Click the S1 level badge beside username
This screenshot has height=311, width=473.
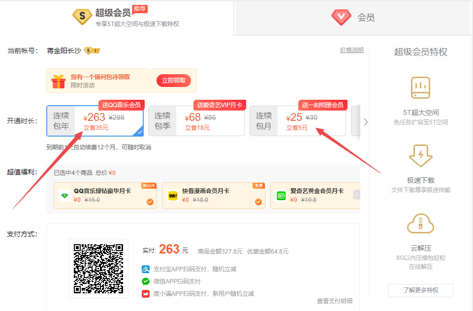tap(92, 51)
